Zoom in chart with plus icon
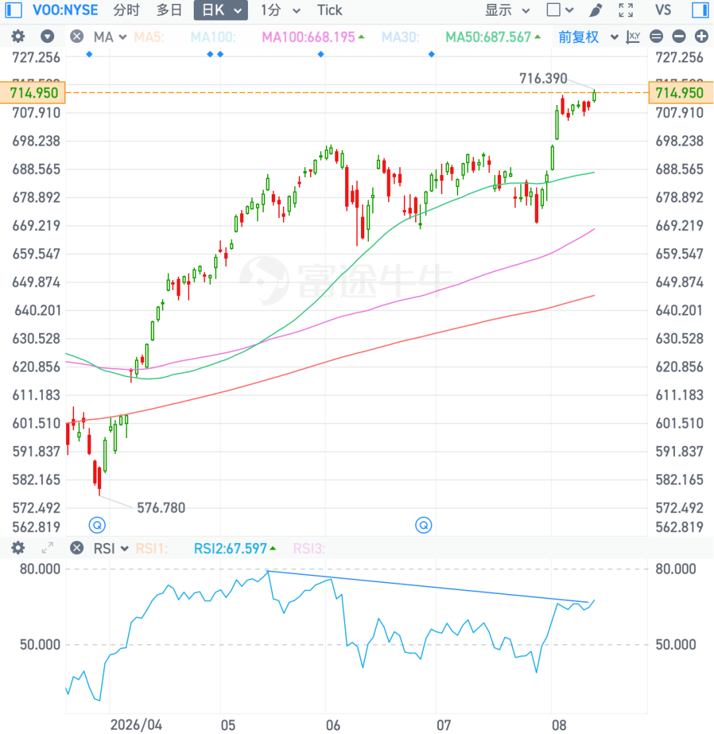714x734 pixels. (701, 36)
